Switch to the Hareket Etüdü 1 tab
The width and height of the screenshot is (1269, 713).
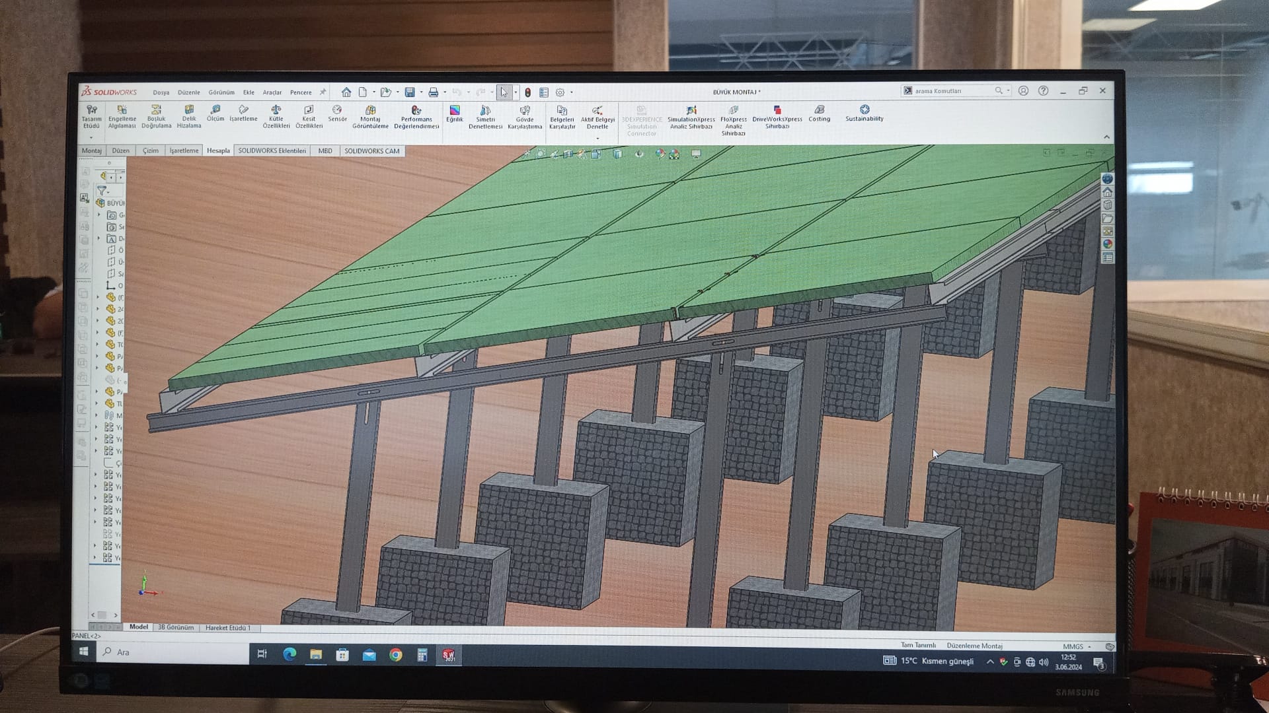click(x=228, y=628)
